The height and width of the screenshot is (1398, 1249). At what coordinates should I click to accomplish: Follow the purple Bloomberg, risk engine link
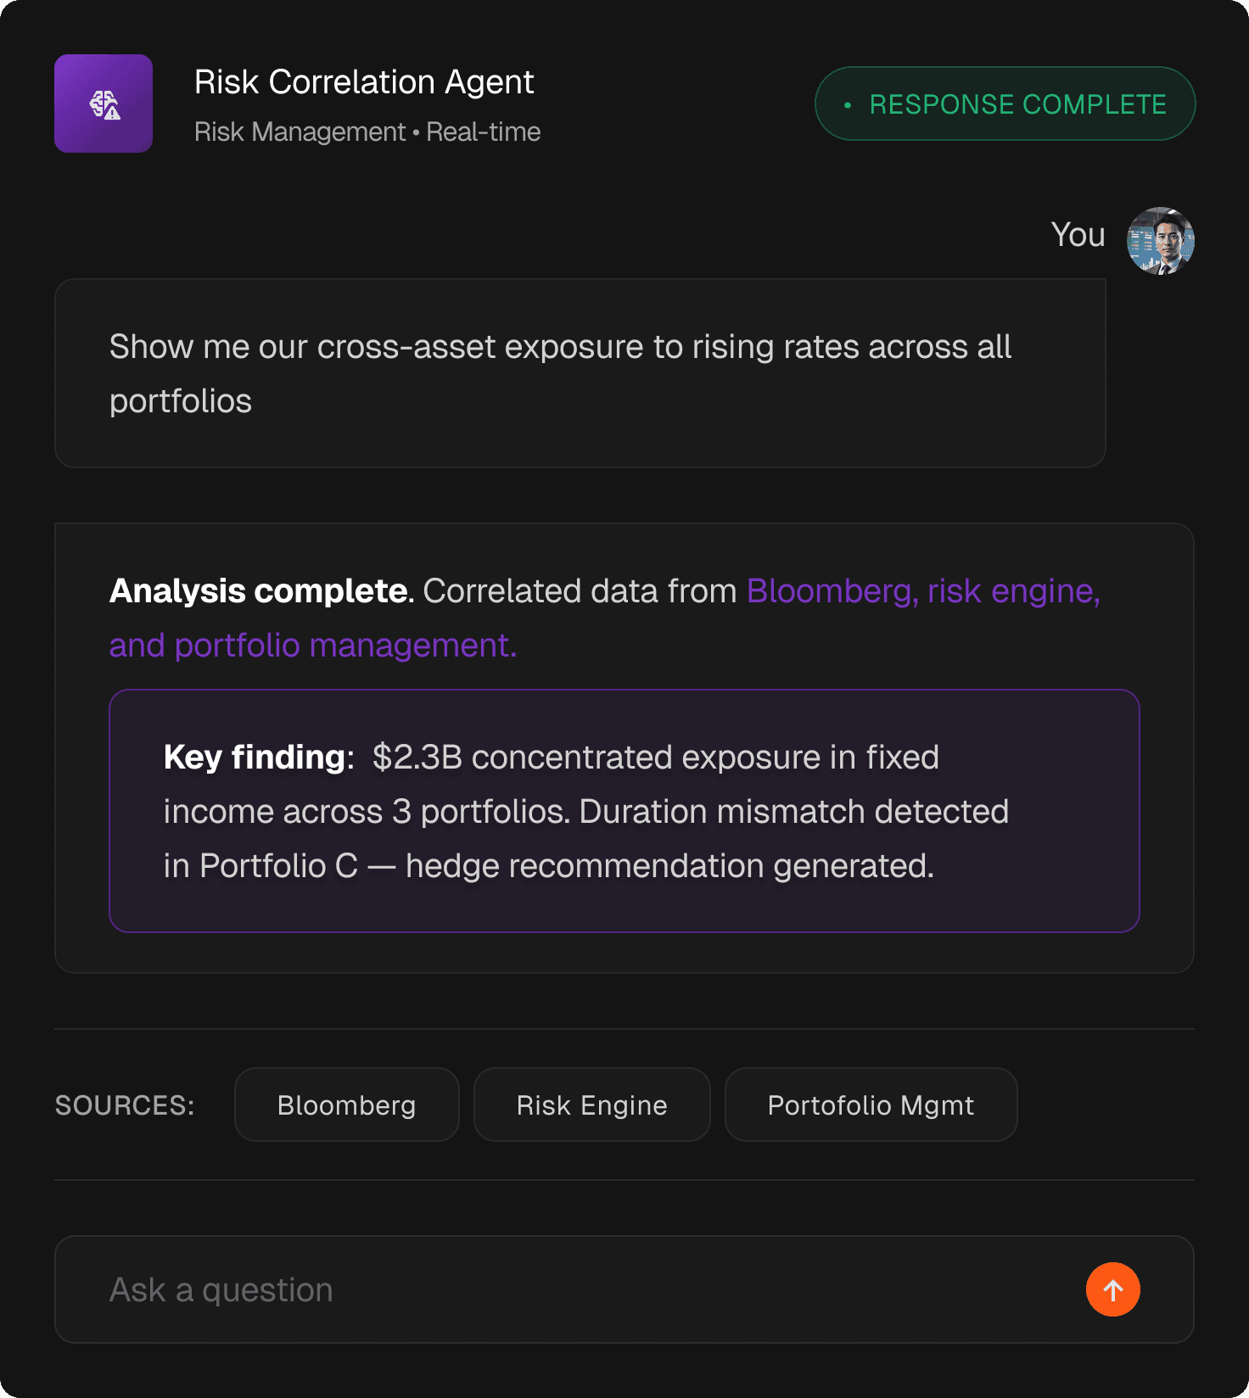(x=922, y=591)
